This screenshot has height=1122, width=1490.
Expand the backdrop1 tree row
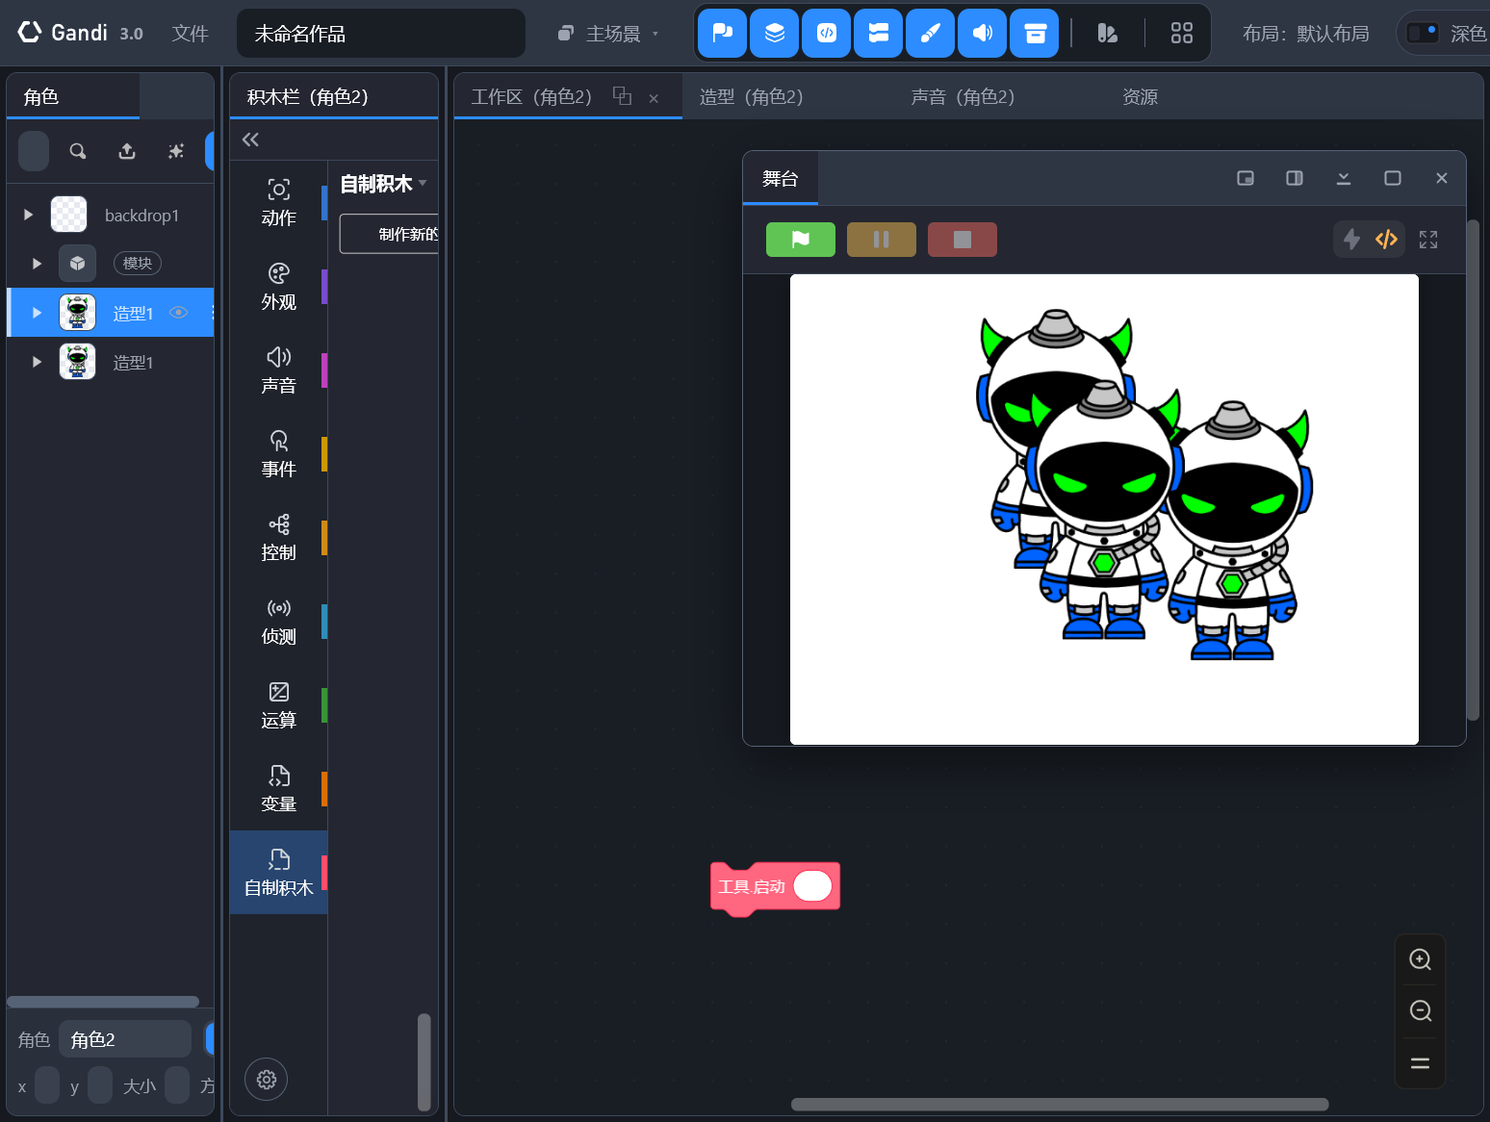click(x=28, y=215)
